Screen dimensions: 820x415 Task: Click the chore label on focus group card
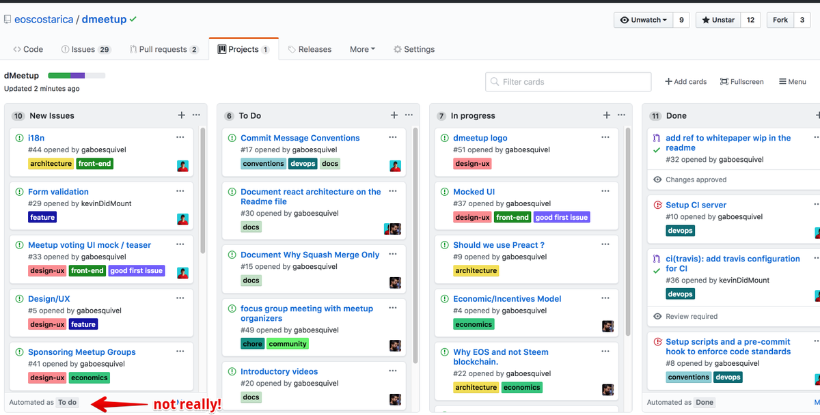253,344
